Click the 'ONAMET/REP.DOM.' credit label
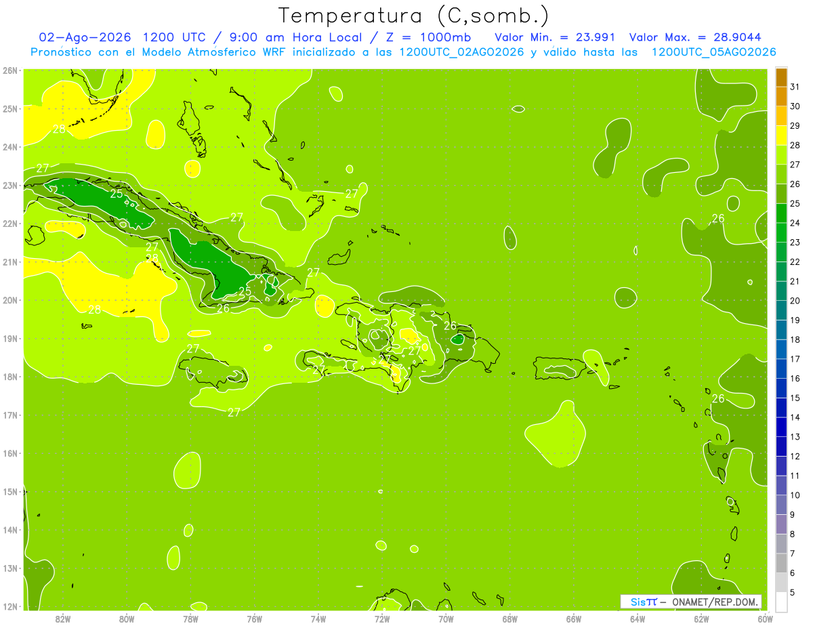 717,602
